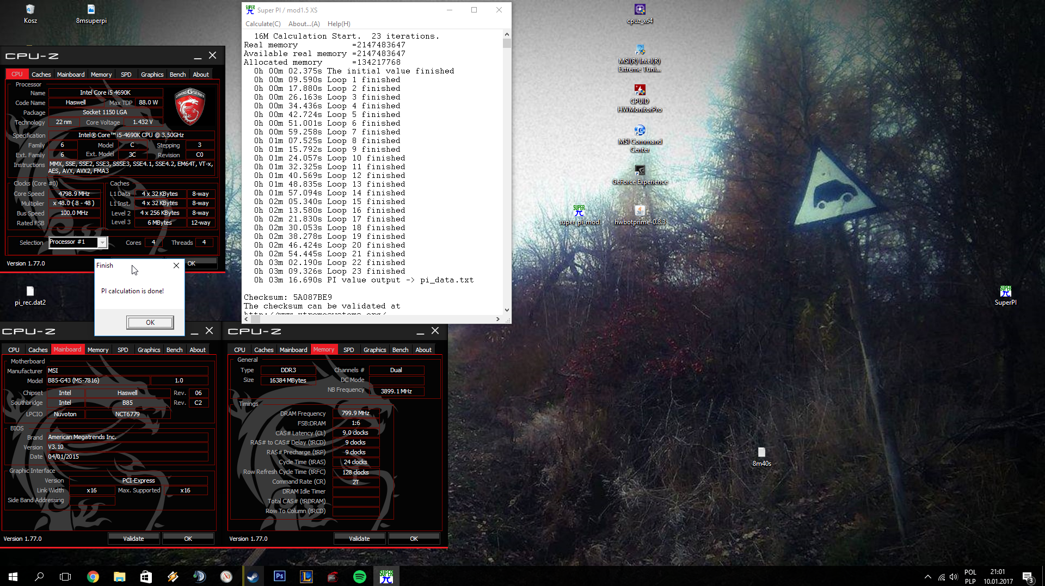Image resolution: width=1045 pixels, height=586 pixels.
Task: Open File Explorer from the taskbar
Action: pos(120,576)
